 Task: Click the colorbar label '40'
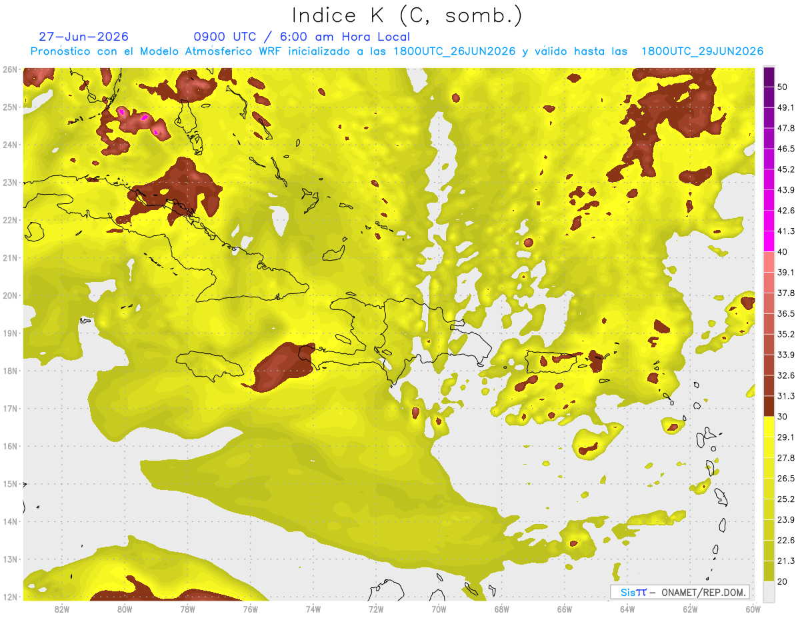(783, 252)
